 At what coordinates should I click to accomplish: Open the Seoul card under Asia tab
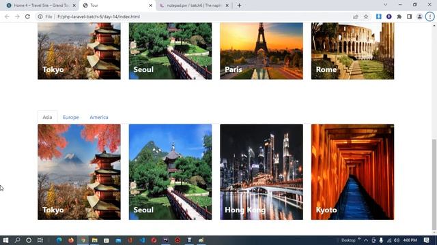pyautogui.click(x=170, y=172)
